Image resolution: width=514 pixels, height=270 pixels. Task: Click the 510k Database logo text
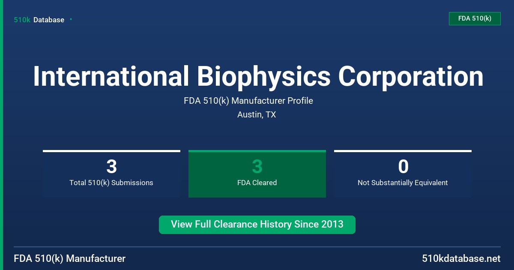tap(39, 20)
